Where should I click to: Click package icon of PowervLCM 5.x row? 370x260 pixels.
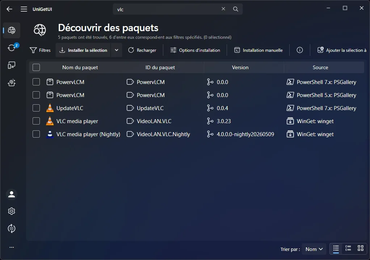point(50,95)
